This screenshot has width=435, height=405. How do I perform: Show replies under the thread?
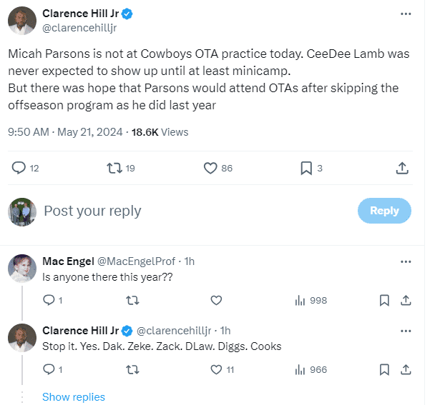(74, 396)
